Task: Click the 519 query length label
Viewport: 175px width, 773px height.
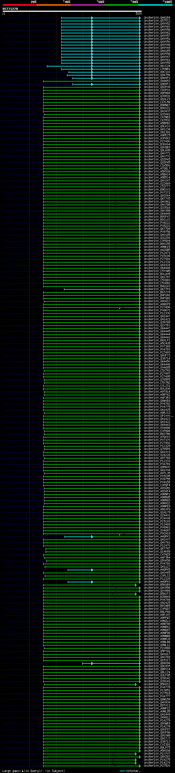Action: pyautogui.click(x=138, y=13)
